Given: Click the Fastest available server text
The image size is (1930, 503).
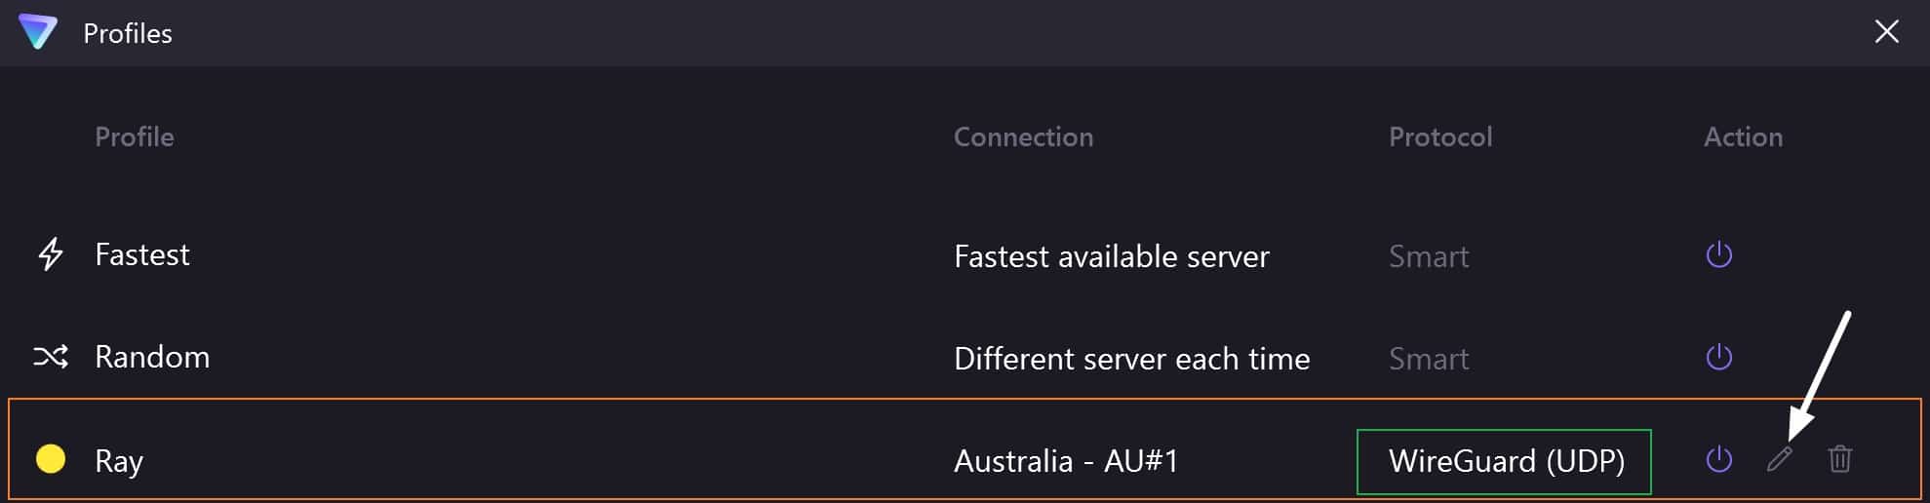Looking at the screenshot, I should point(1112,256).
